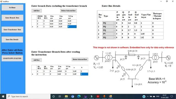The image size is (176, 99).
Task: Open the orange app icon on the taskbar
Action: coord(104,97)
